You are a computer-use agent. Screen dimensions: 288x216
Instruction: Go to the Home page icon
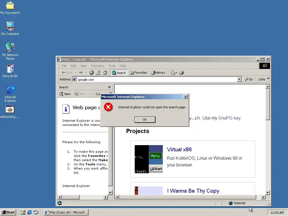[105, 73]
